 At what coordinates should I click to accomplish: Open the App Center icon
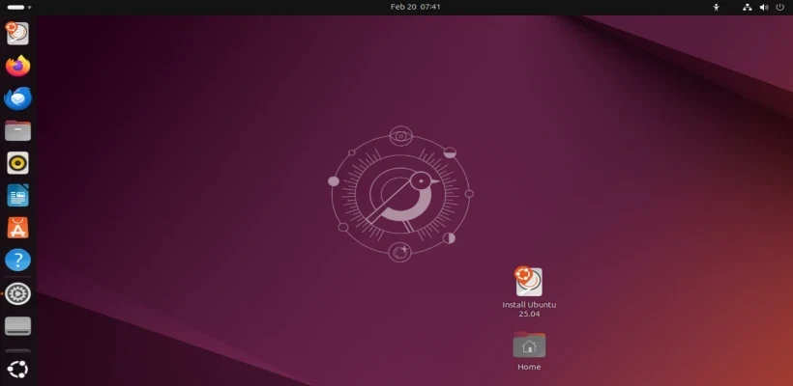coord(17,228)
